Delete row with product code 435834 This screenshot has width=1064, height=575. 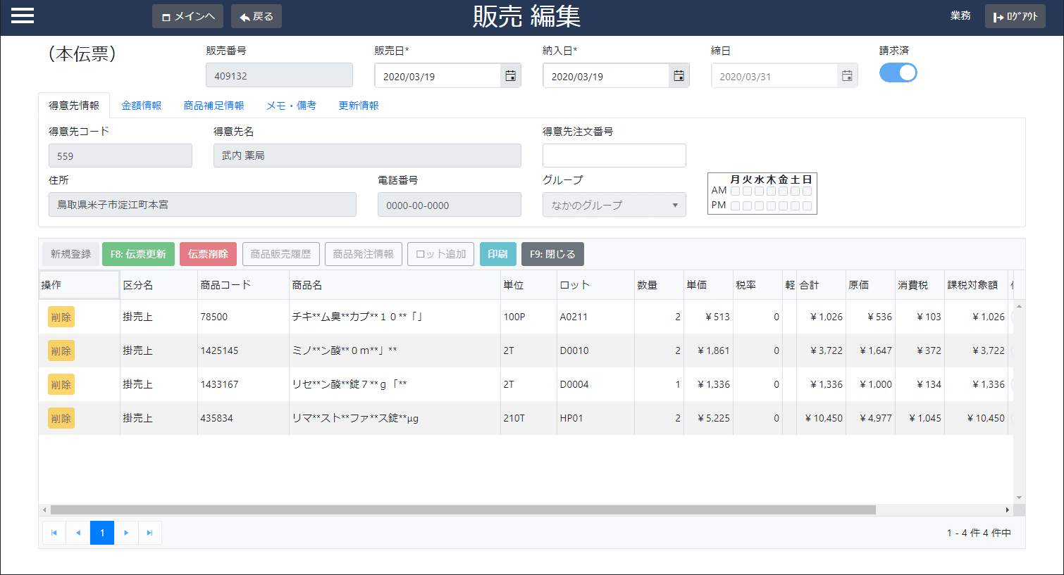click(61, 419)
